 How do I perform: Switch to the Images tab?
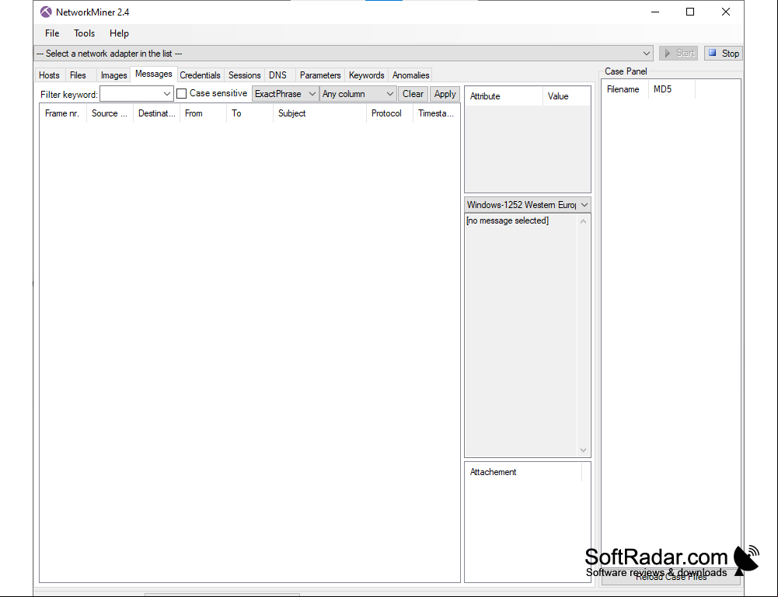(x=113, y=75)
